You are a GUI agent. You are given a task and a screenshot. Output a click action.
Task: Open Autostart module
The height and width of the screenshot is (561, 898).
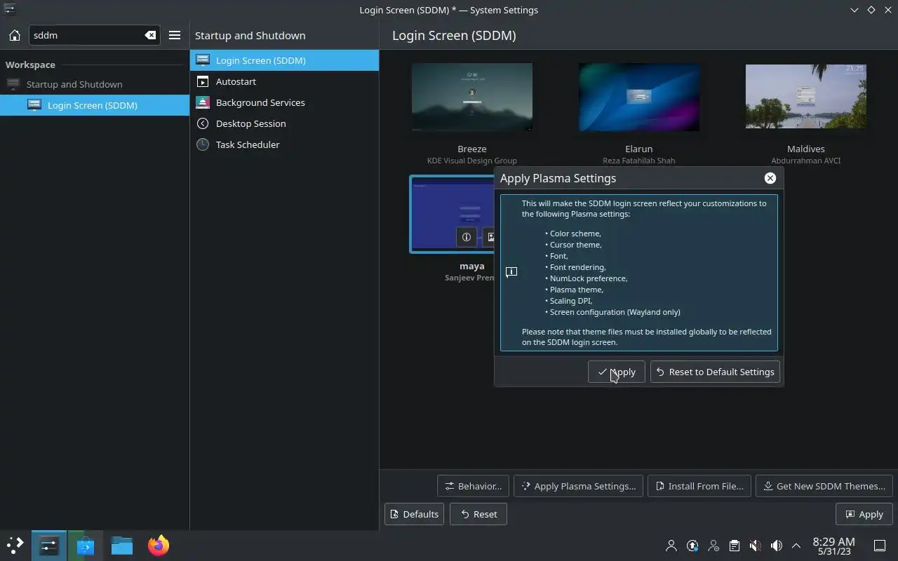[284, 81]
